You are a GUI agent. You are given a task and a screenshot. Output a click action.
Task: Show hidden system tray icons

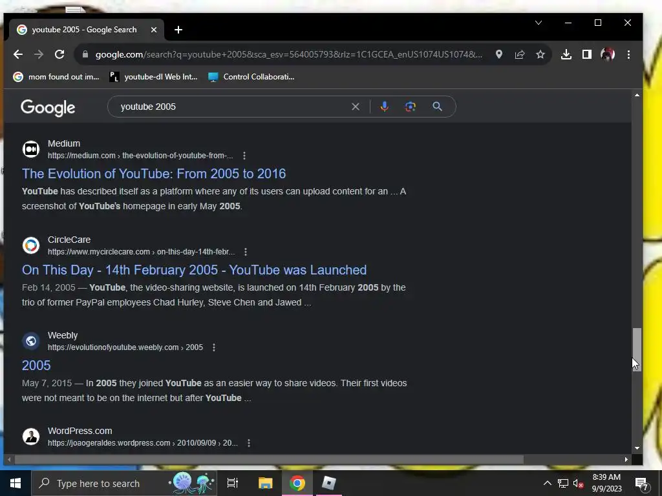pos(547,483)
